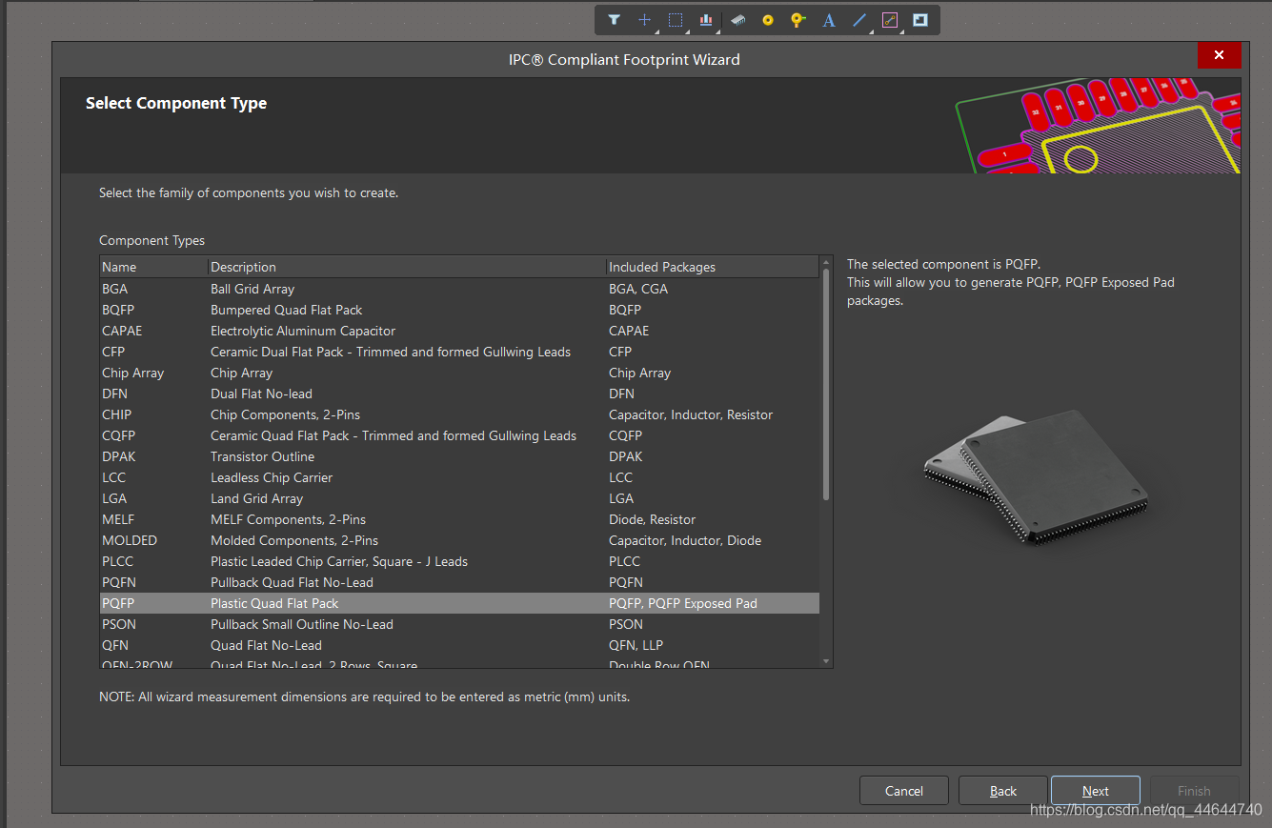The width and height of the screenshot is (1272, 828).
Task: Click the Included Packages column header
Action: coord(712,267)
